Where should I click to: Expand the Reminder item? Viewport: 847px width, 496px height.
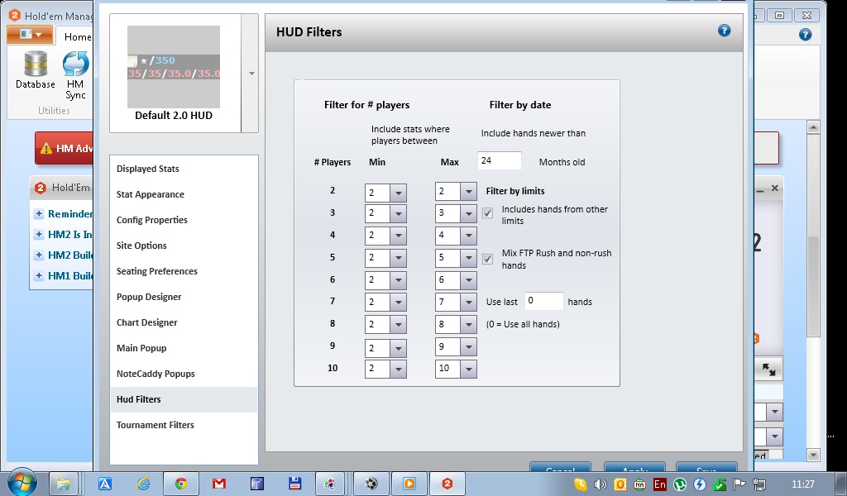coord(39,214)
